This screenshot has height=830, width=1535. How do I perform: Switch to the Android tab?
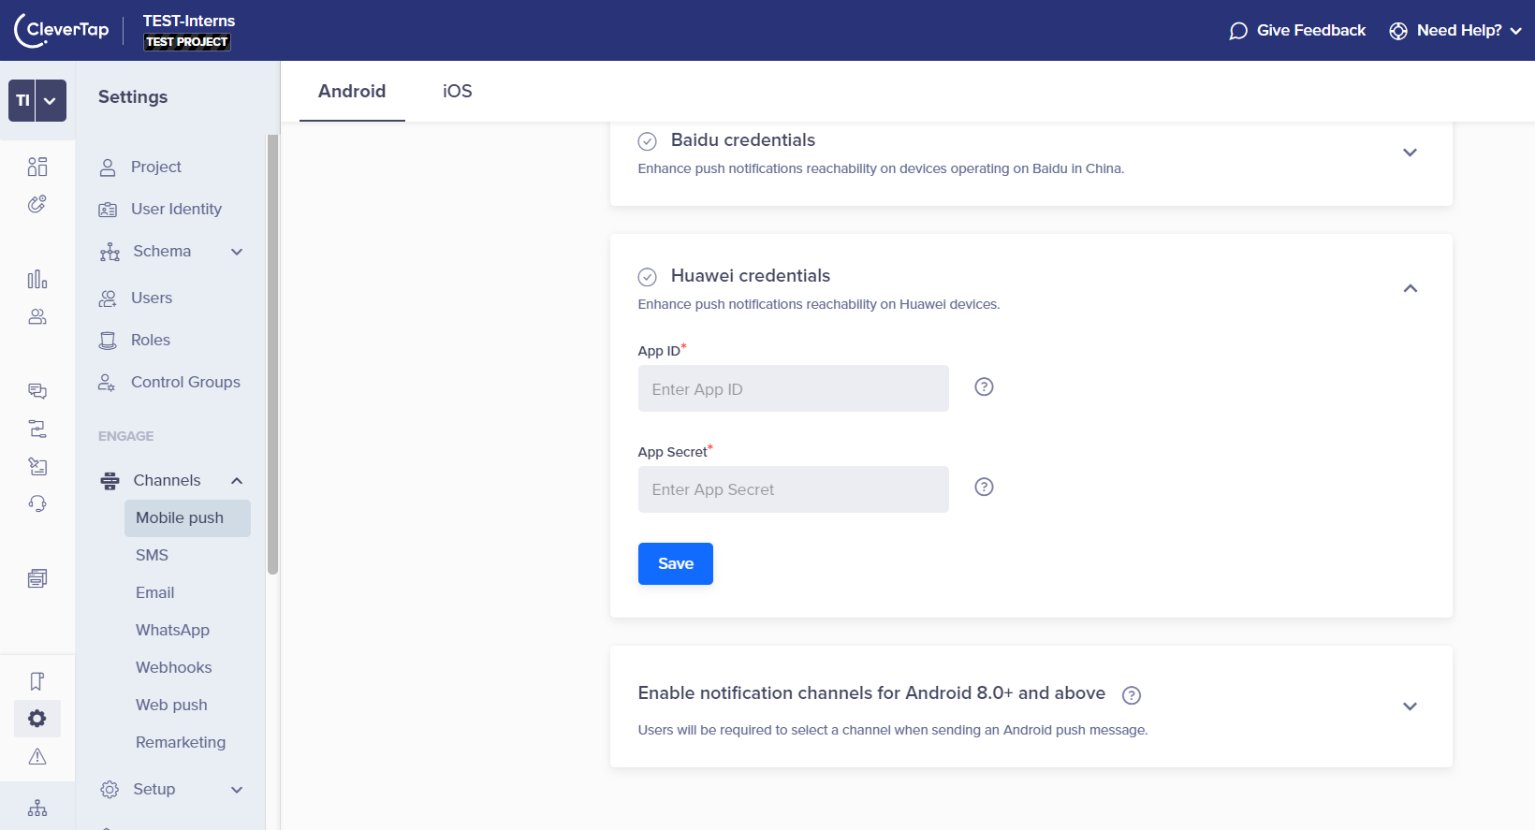click(x=352, y=92)
